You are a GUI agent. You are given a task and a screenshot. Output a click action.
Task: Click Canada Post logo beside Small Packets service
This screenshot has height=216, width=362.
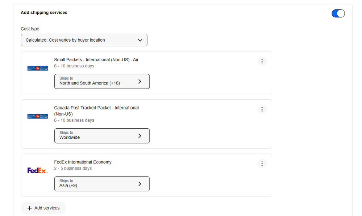pyautogui.click(x=38, y=68)
